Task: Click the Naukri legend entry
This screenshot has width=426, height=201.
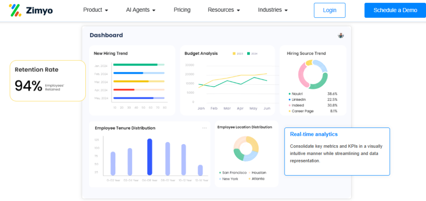Action: 295,94
